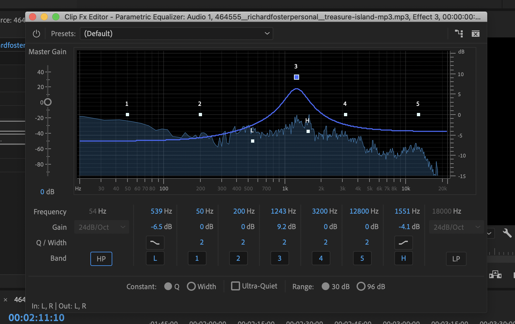515x324 pixels.
Task: Select the H shelf control point
Action: (308, 131)
